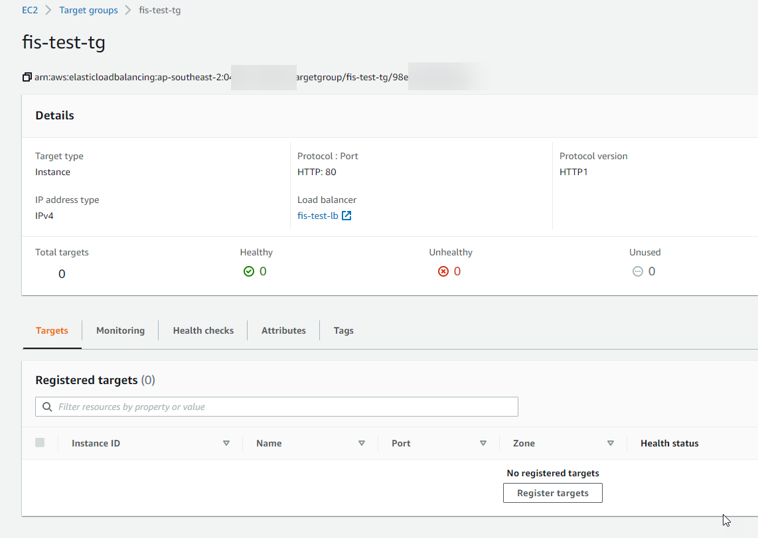The image size is (758, 538).
Task: Navigate to Target groups breadcrumb
Action: click(x=88, y=10)
